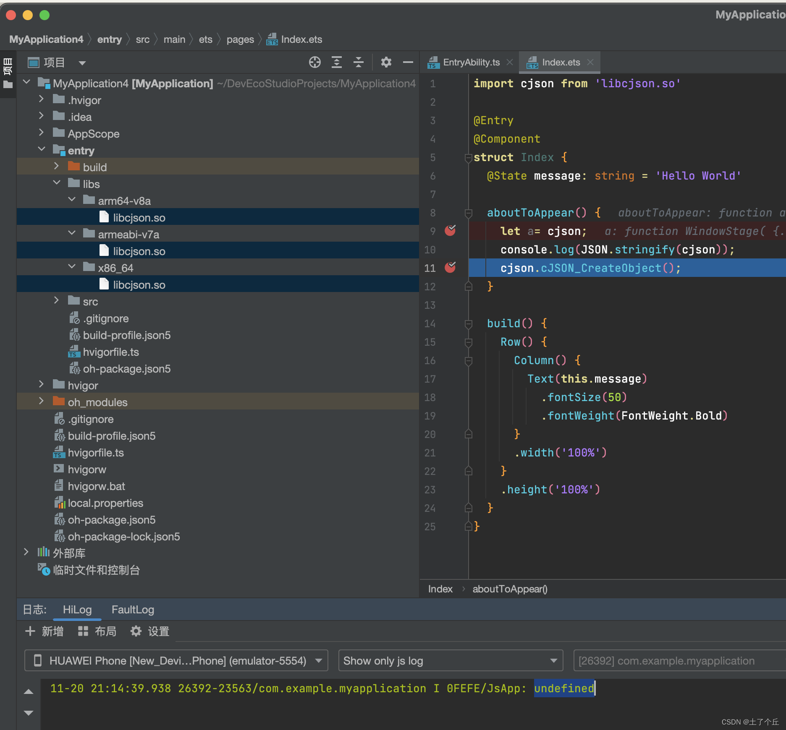This screenshot has height=730, width=786.
Task: Click the hvigorw file in tree
Action: click(80, 469)
